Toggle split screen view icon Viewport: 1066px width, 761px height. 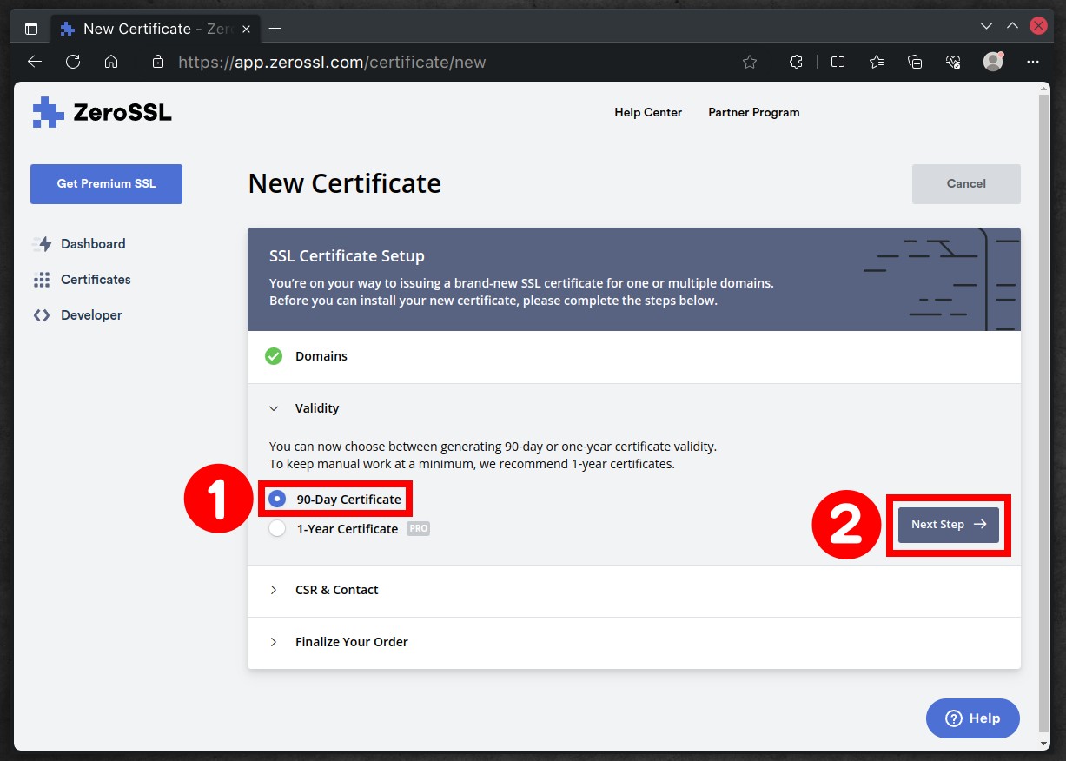[x=838, y=62]
